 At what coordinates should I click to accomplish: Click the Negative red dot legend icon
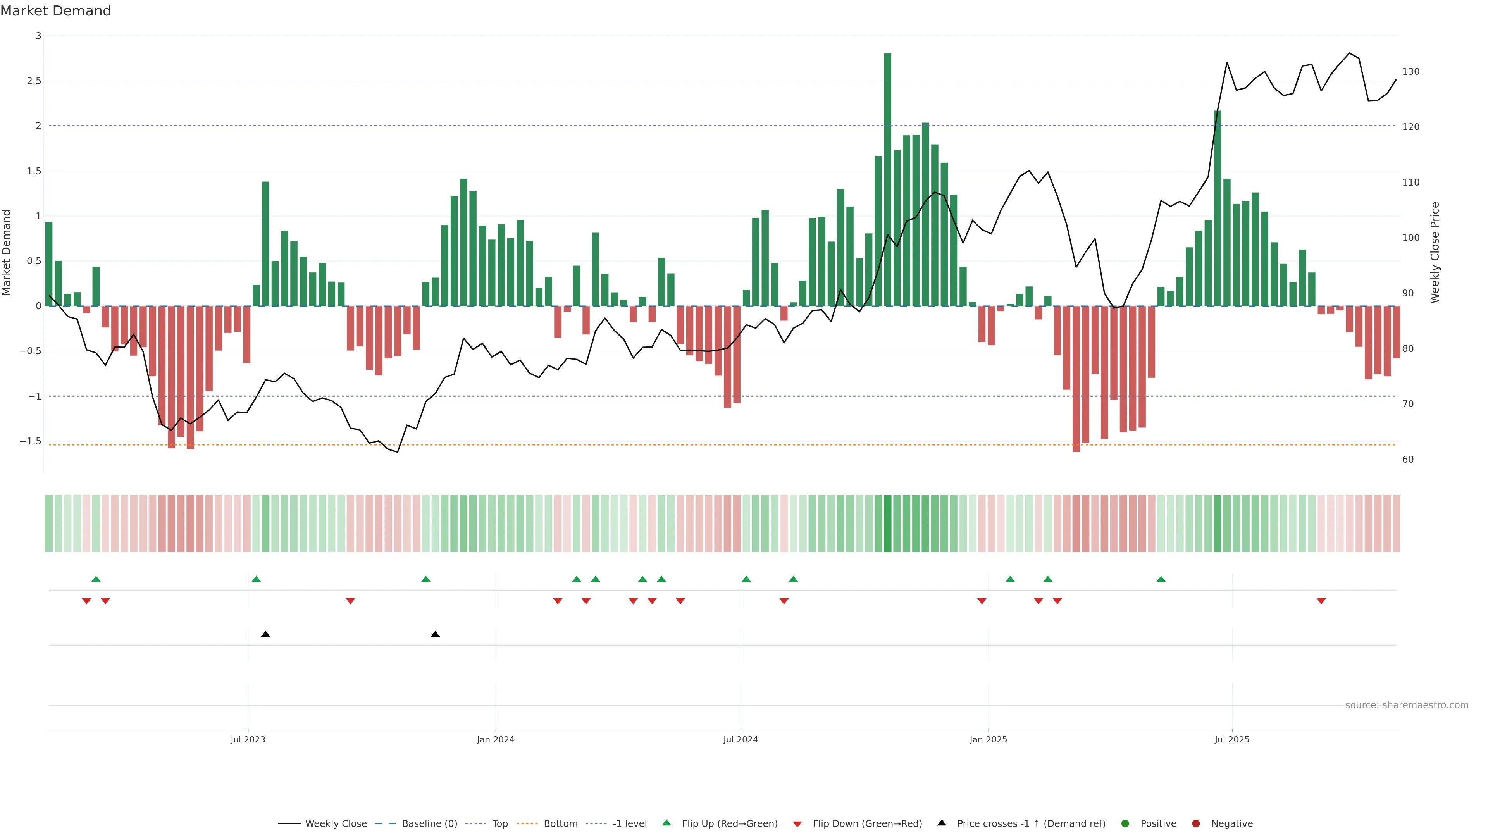pyautogui.click(x=1196, y=823)
